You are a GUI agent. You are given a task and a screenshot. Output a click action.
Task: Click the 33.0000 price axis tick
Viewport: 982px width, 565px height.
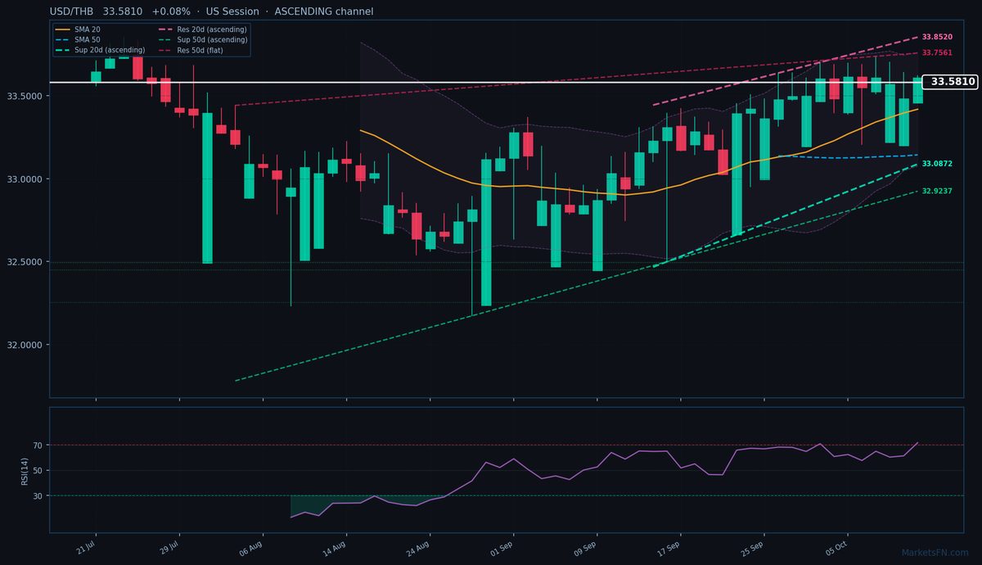[x=24, y=179]
